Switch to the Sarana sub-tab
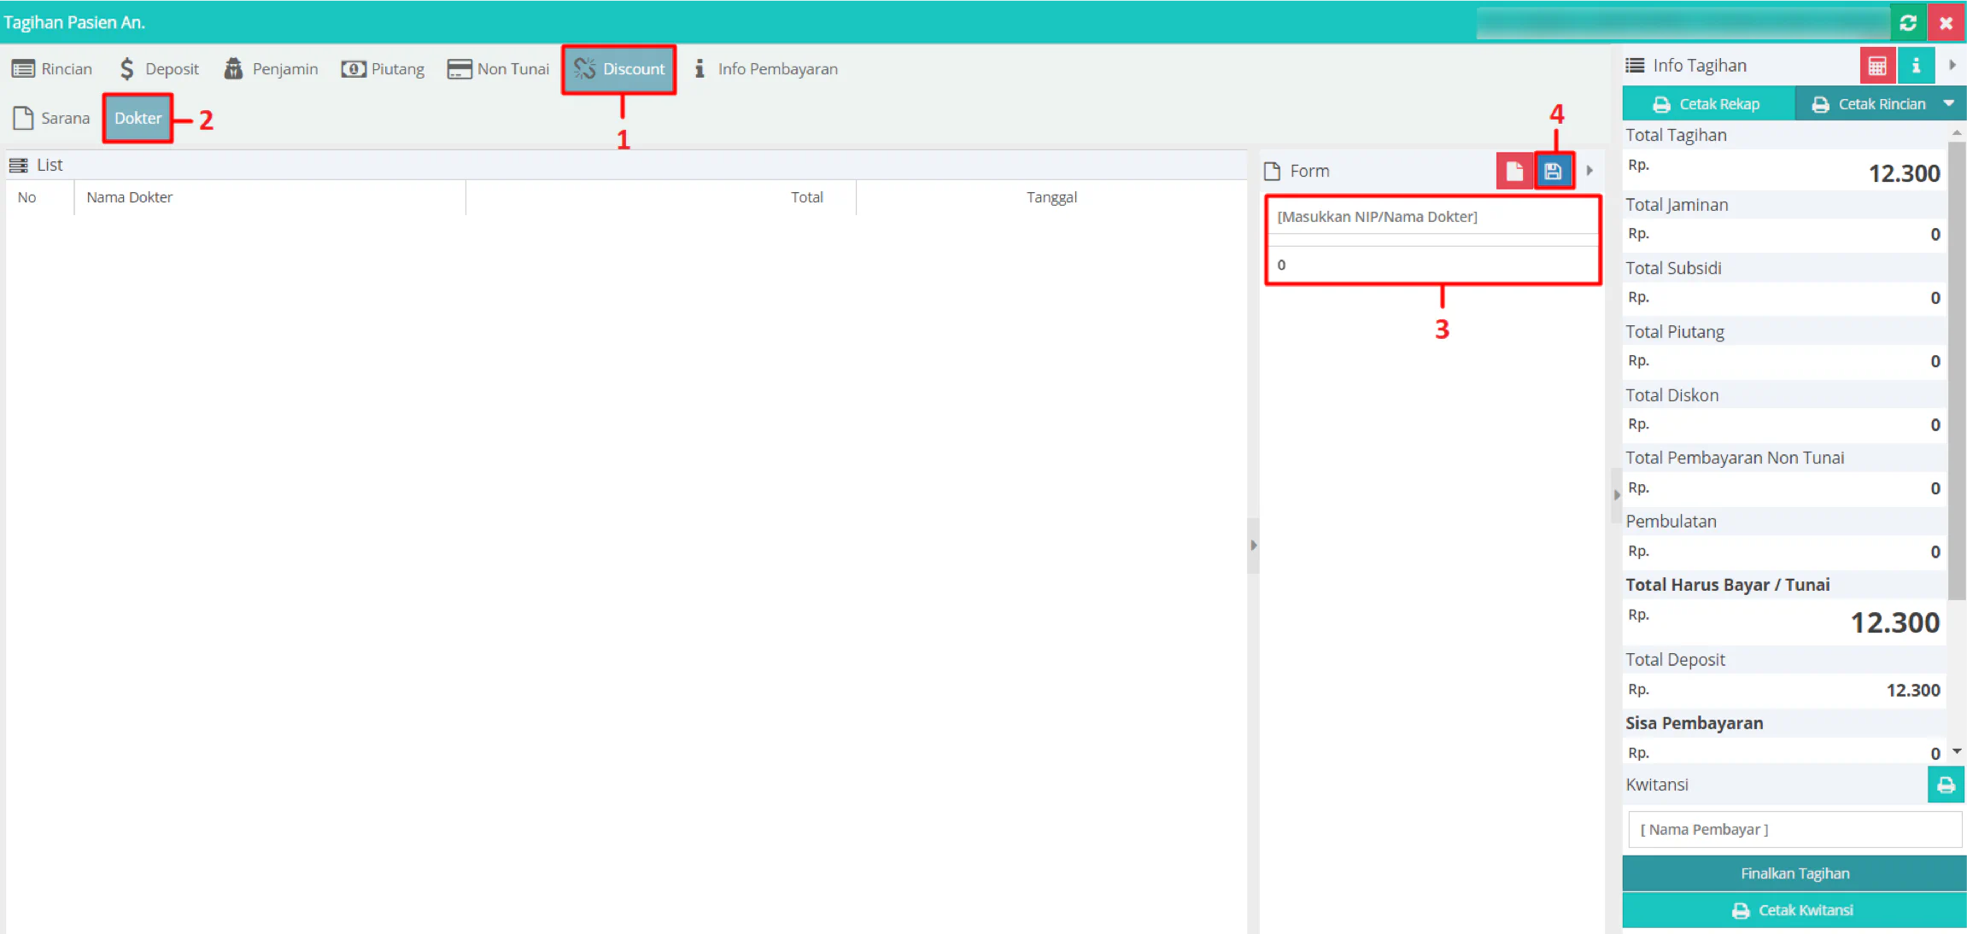This screenshot has width=1967, height=934. point(52,118)
